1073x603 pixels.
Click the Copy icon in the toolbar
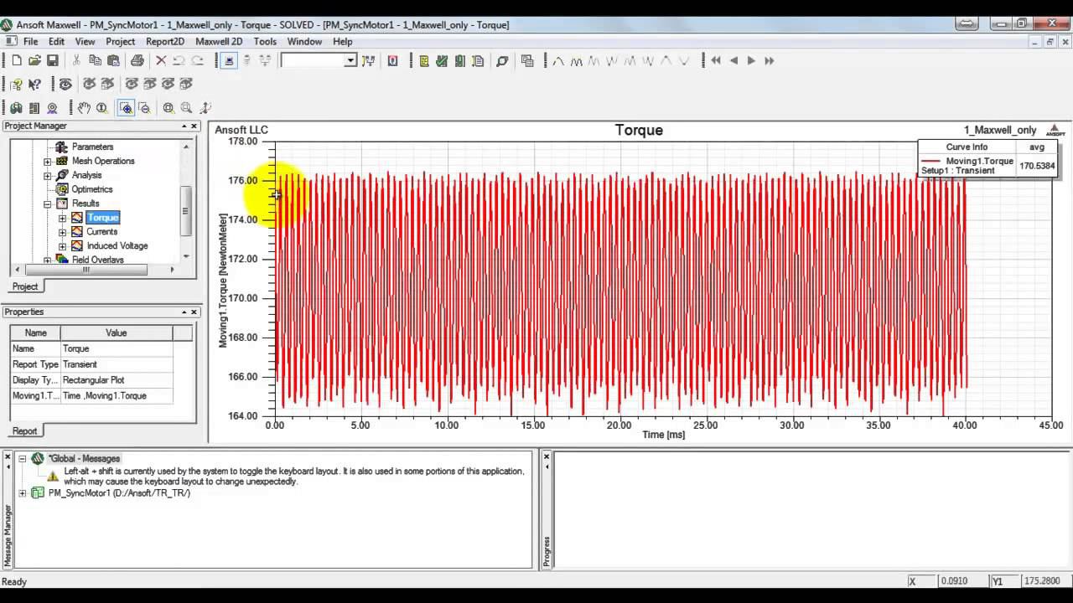tap(95, 60)
